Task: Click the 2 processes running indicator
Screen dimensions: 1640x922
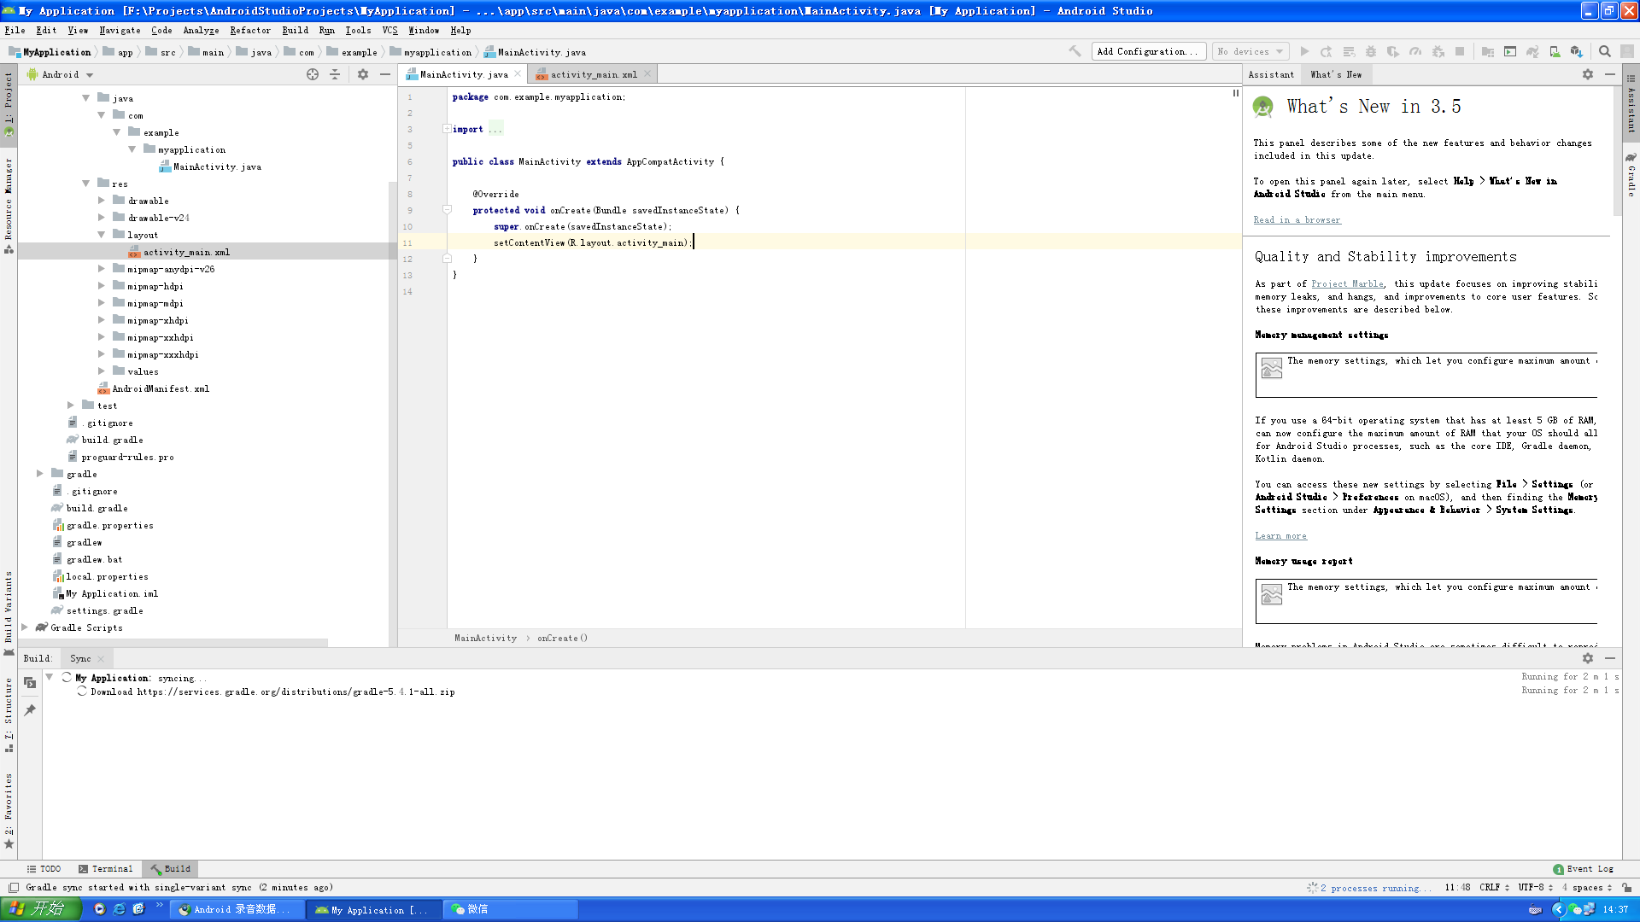Action: point(1375,888)
